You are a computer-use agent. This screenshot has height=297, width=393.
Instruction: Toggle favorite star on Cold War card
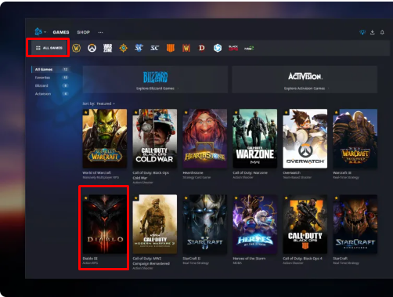pos(135,113)
